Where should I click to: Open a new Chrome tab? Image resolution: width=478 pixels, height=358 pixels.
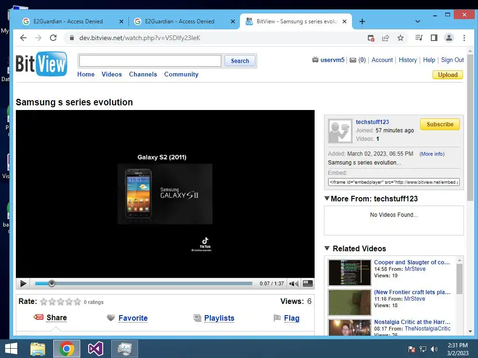pos(362,21)
